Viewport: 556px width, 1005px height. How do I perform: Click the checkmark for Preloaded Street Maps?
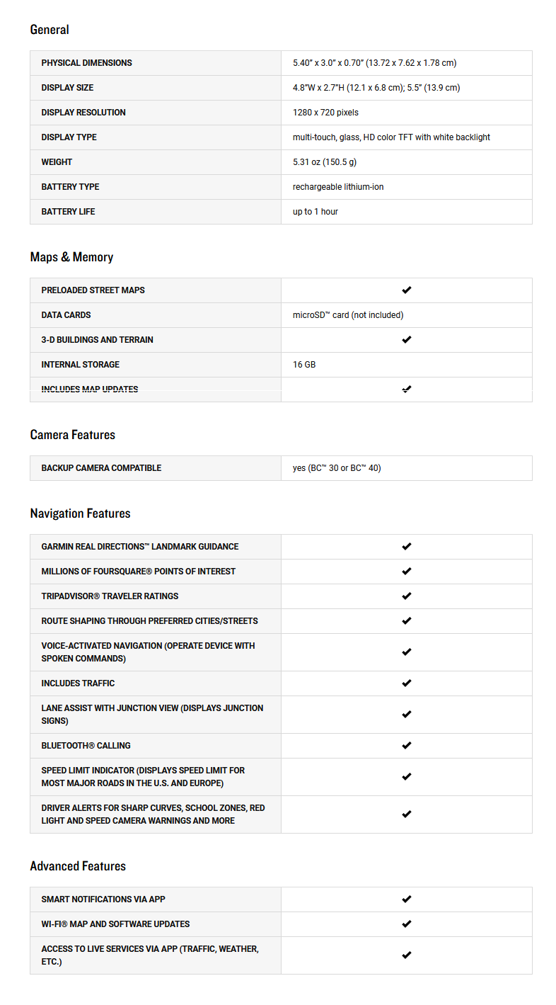pyautogui.click(x=407, y=290)
